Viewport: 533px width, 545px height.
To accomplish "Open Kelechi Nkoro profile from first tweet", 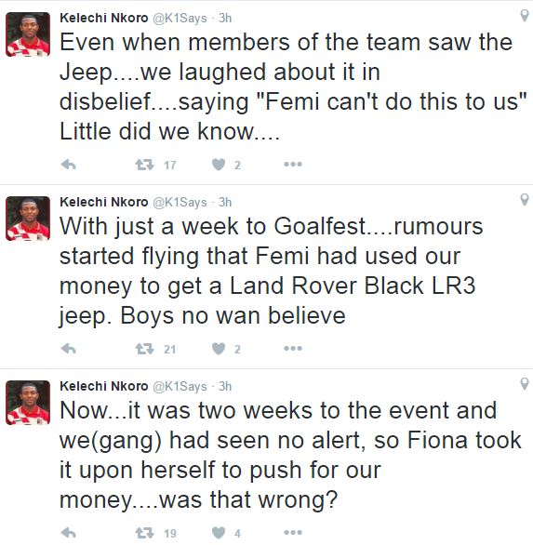I will 103,18.
